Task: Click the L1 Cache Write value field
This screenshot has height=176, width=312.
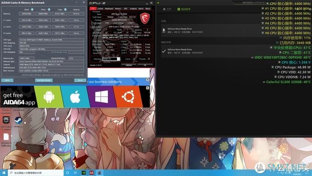Action: (x=43, y=20)
